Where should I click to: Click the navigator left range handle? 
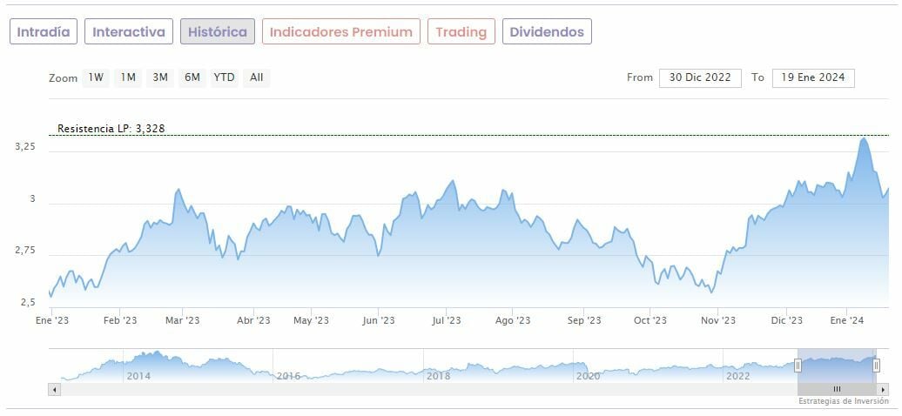[798, 366]
